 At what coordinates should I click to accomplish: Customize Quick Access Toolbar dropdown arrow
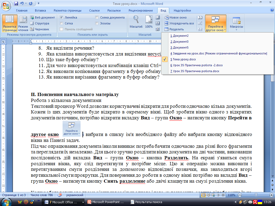pyautogui.click(x=39, y=3)
